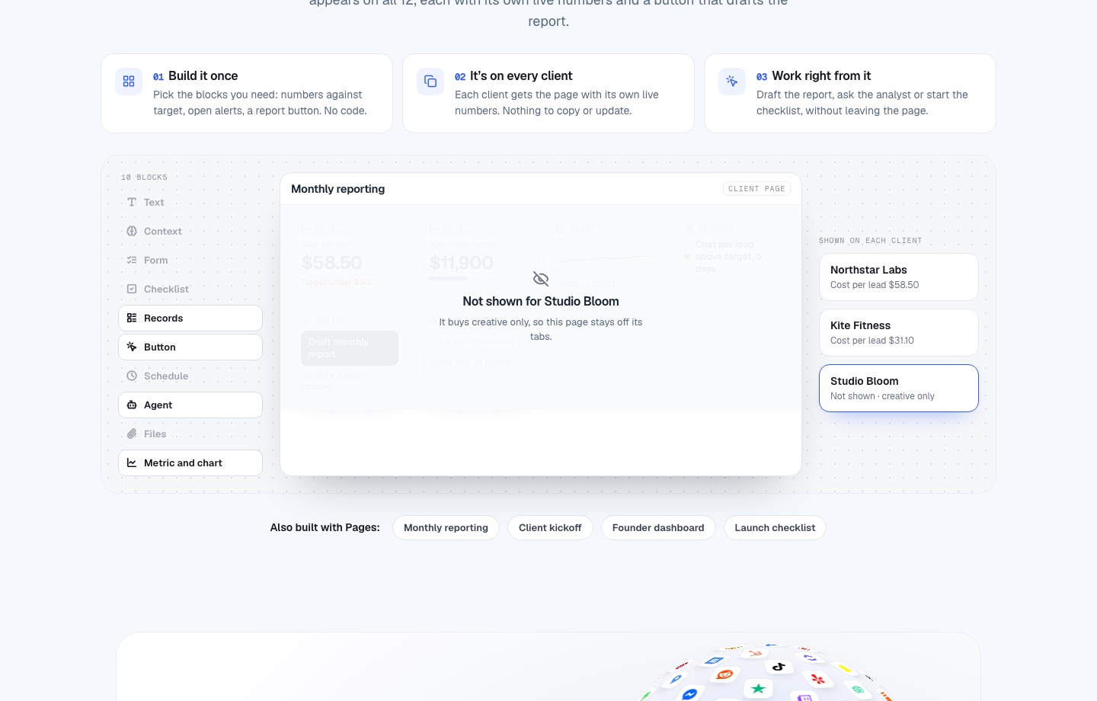The width and height of the screenshot is (1097, 701).
Task: Click the Text block icon
Action: pos(132,202)
